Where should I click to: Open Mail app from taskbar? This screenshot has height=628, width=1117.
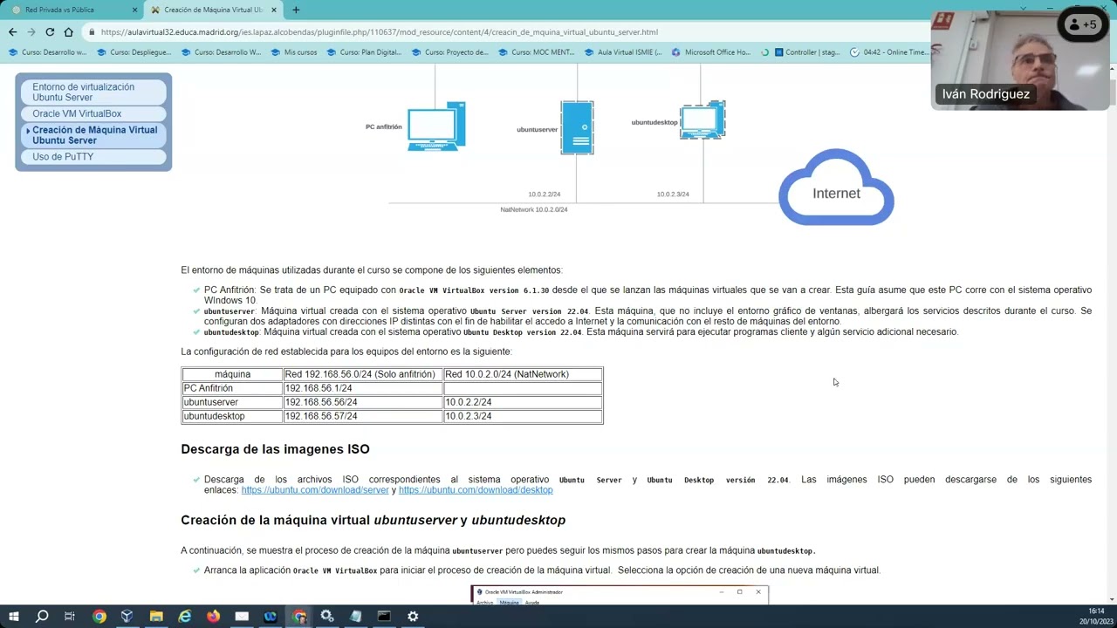pos(242,617)
